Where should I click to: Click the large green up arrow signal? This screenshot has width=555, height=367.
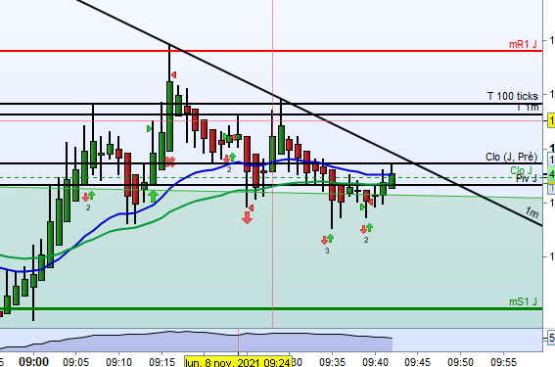coord(153,196)
